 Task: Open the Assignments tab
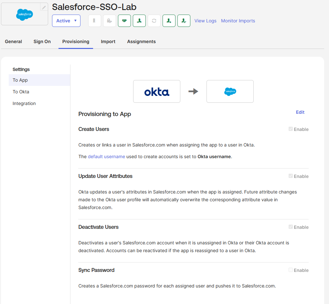click(141, 41)
